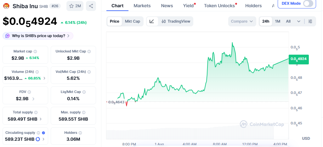Viewport: 323px width, 147px height.
Task: Expand FDV details chevron
Action: (33, 99)
